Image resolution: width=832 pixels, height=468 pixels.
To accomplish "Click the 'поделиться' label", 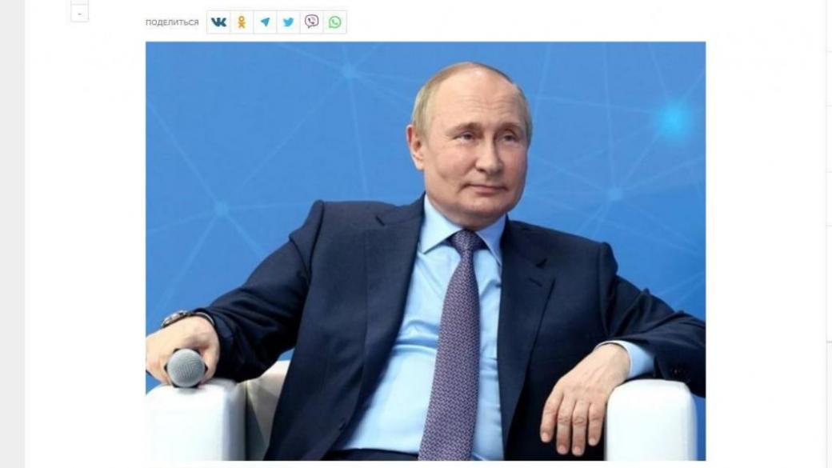I will [172, 22].
